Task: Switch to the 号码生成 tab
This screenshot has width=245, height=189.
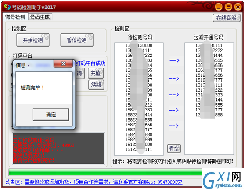Action: tap(40, 17)
